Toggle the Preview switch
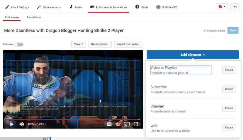Image resolution: width=243 pixels, height=140 pixels. click(19, 45)
